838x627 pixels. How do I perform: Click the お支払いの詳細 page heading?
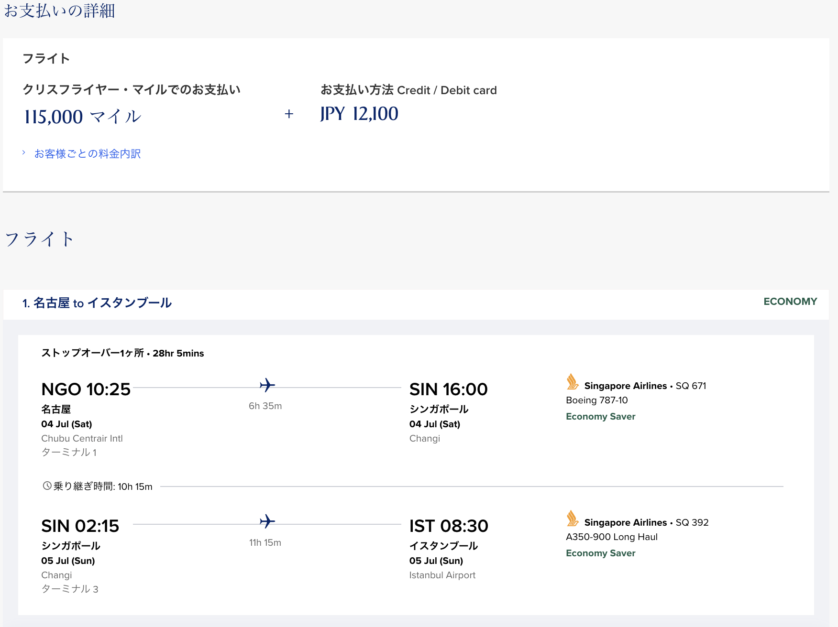[60, 10]
